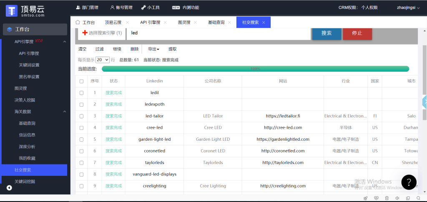Check the checkbox for row 3 led-tailor
This screenshot has width=427, height=202.
pos(82,116)
